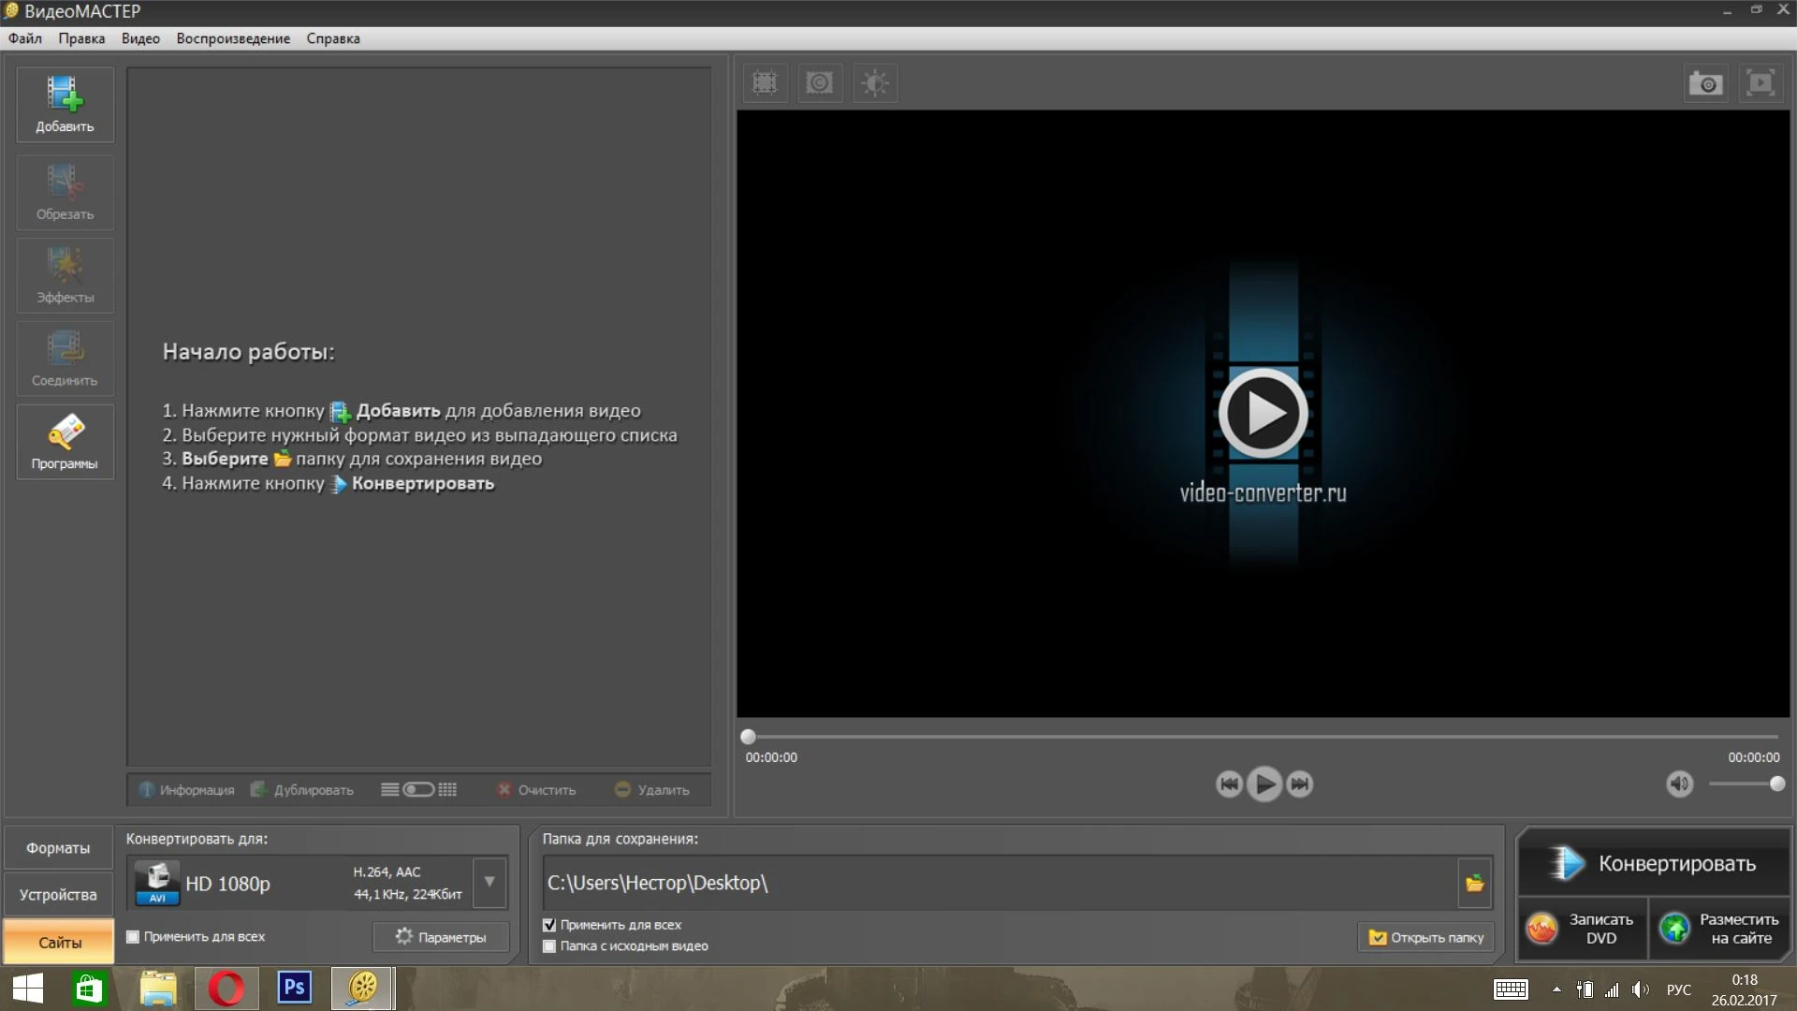Check Папка с исходным видео option

coord(549,946)
